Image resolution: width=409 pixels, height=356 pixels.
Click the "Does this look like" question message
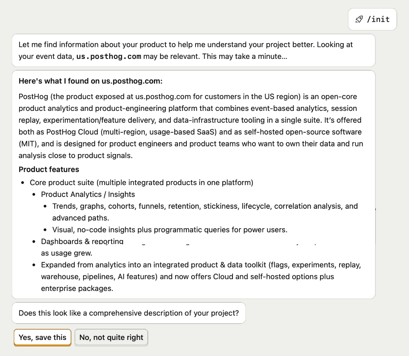click(129, 313)
